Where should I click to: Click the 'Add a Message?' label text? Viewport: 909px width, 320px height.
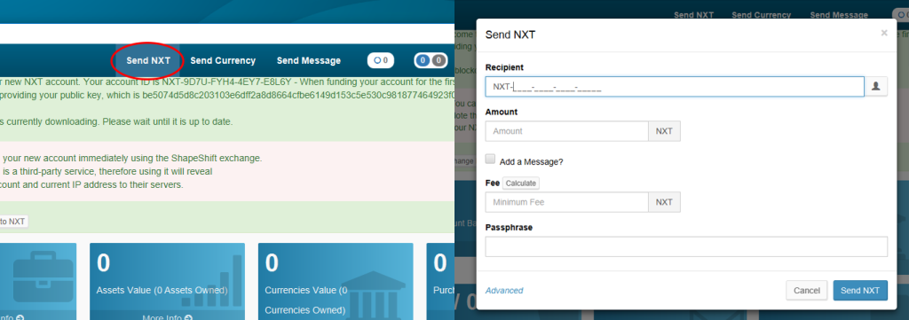tap(531, 162)
